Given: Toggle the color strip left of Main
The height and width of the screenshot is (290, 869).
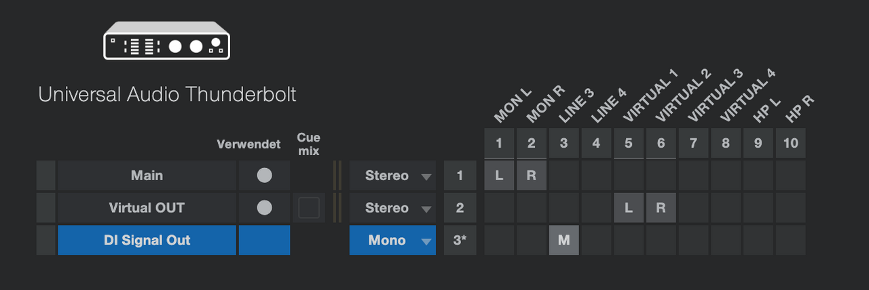Looking at the screenshot, I should point(45,175).
